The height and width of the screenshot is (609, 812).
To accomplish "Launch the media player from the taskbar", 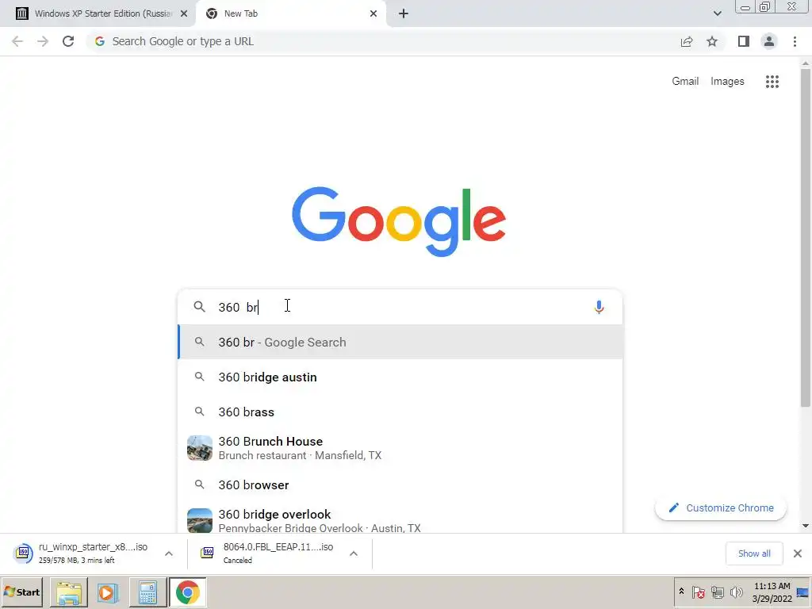I will click(108, 592).
